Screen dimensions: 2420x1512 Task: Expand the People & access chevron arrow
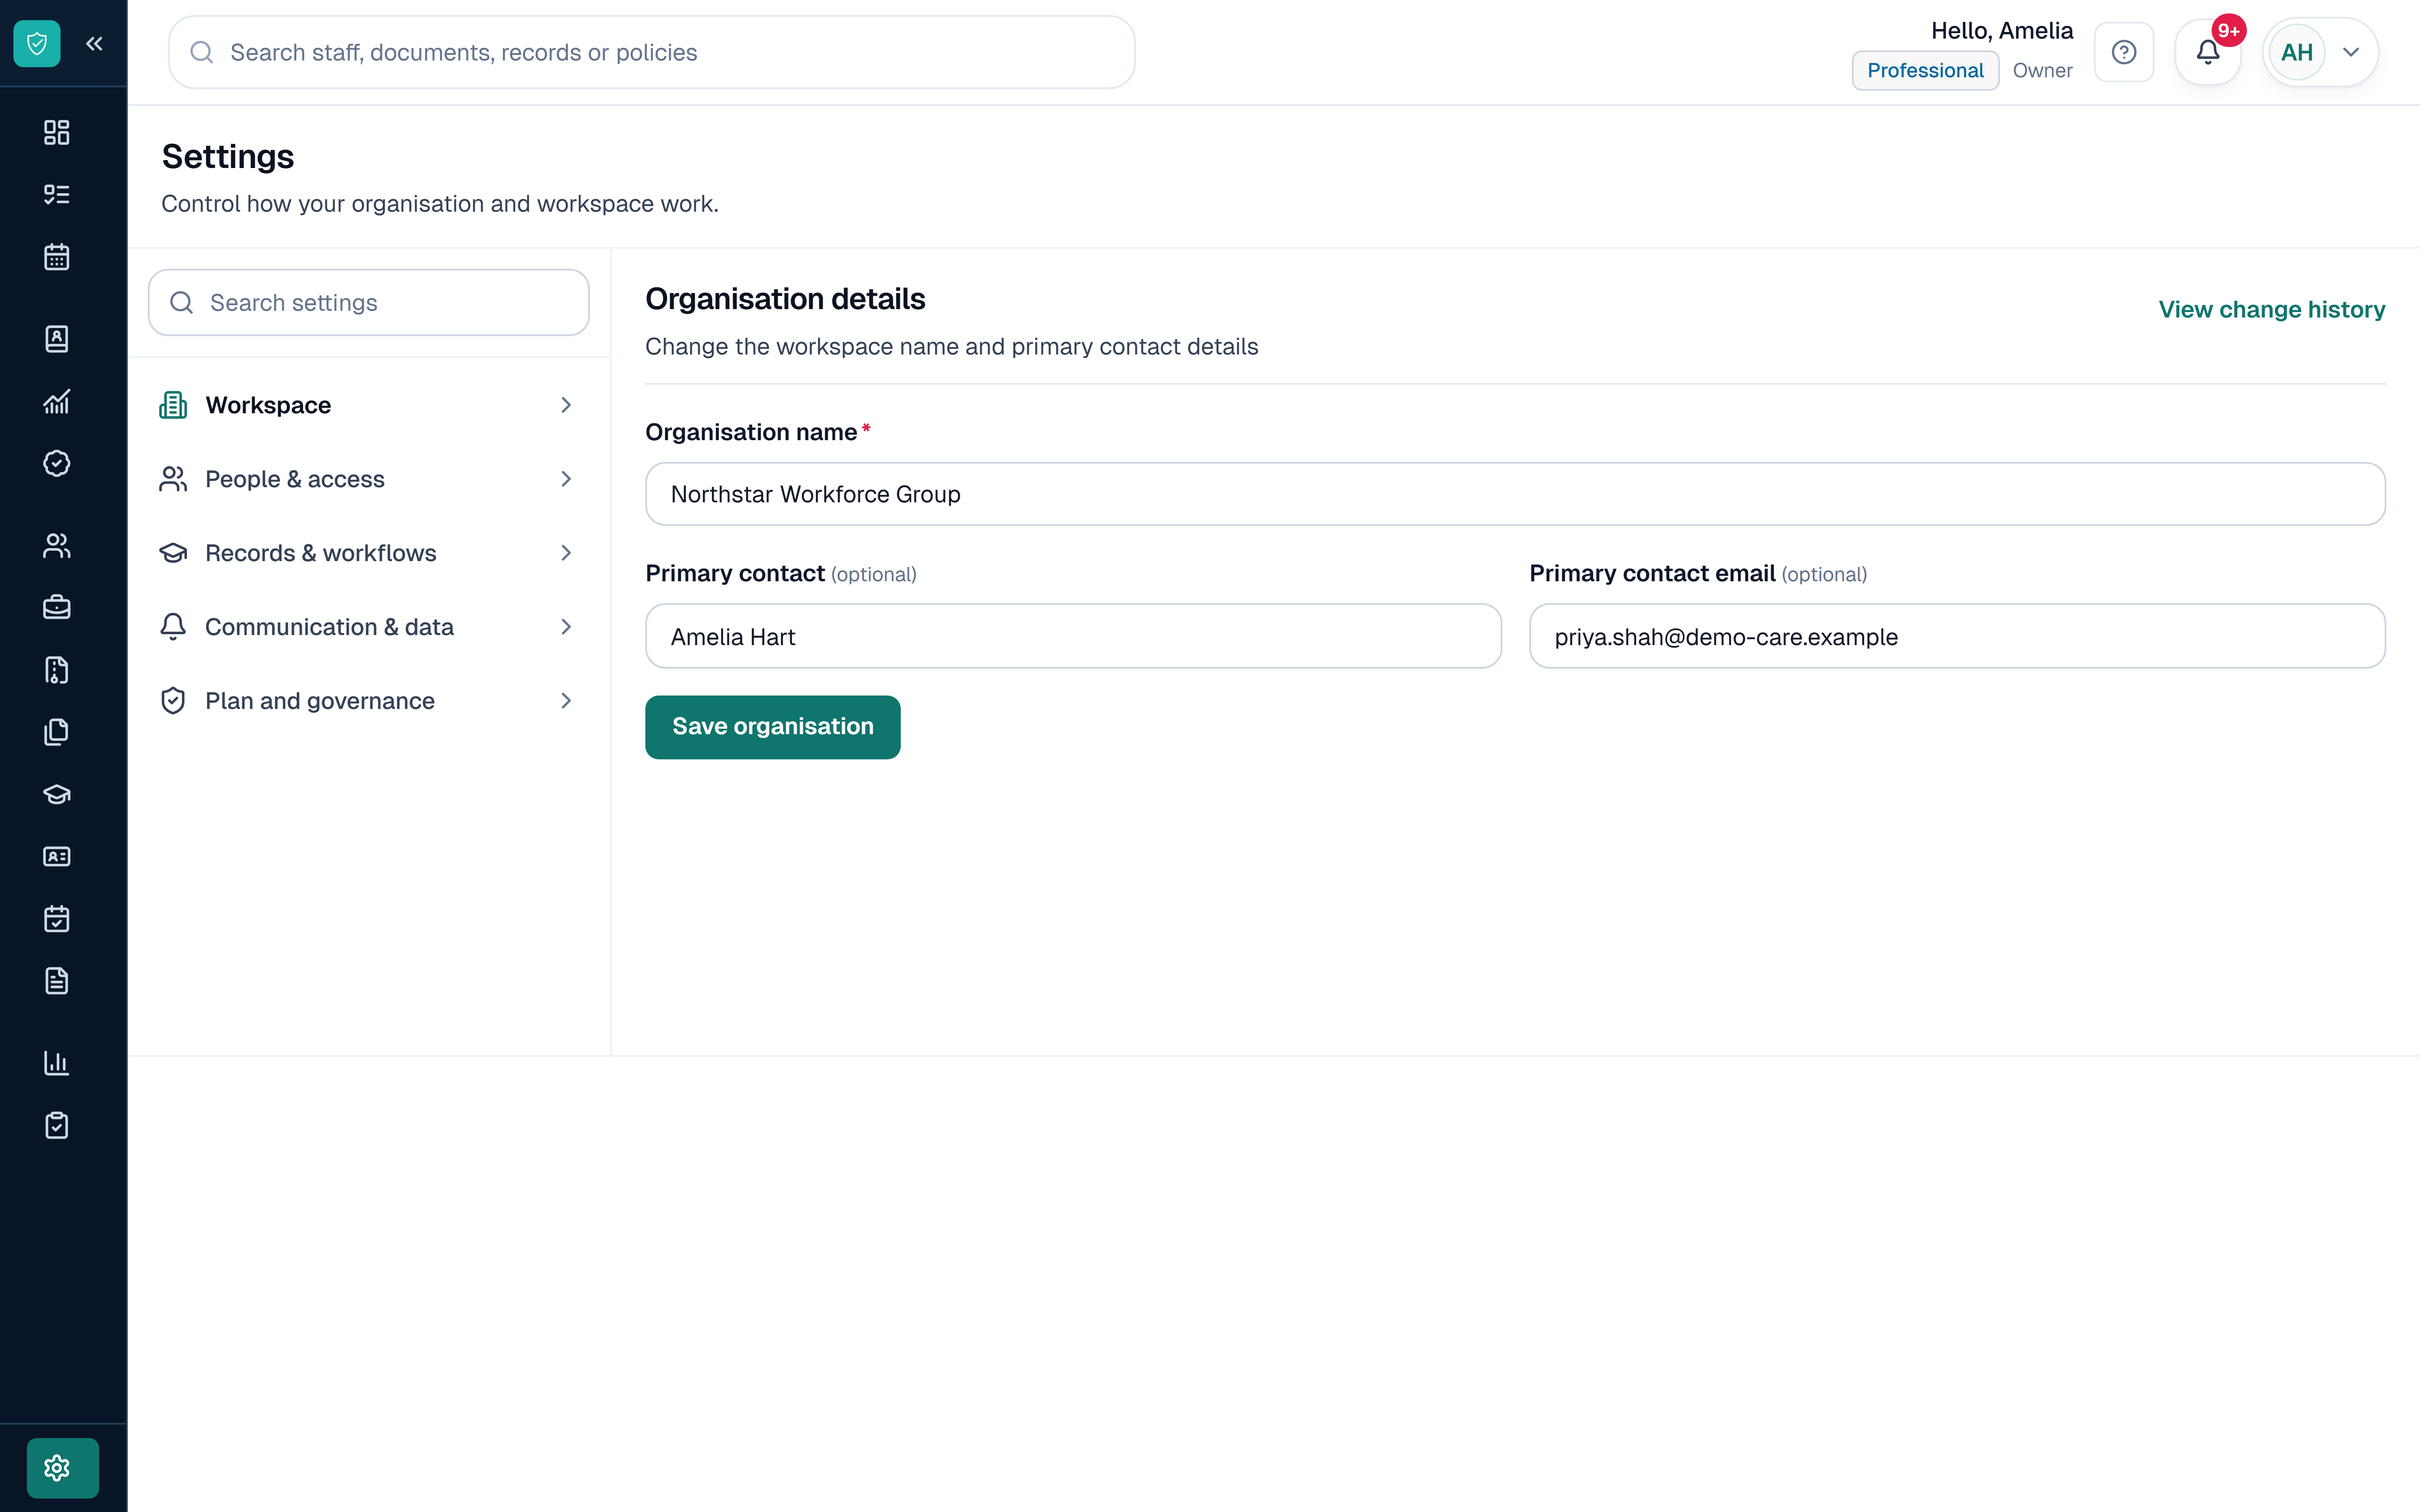[x=566, y=479]
